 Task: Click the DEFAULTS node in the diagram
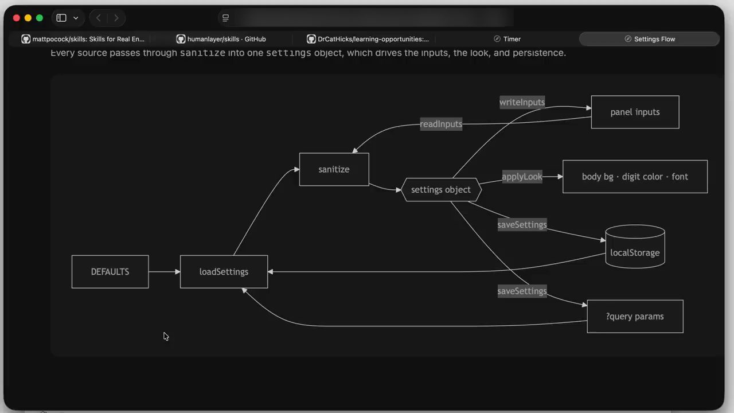pyautogui.click(x=110, y=272)
